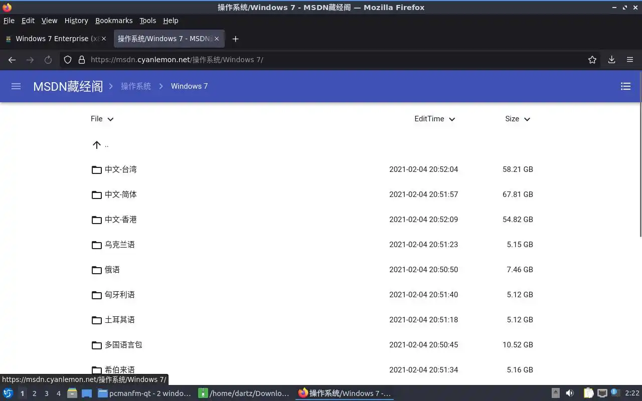Viewport: 642px width, 401px height.
Task: Click folder icon of 乌克兰语
Action: tap(97, 245)
